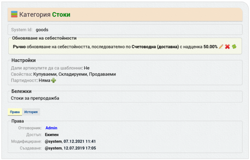Click the Отговорник label

[30, 128]
